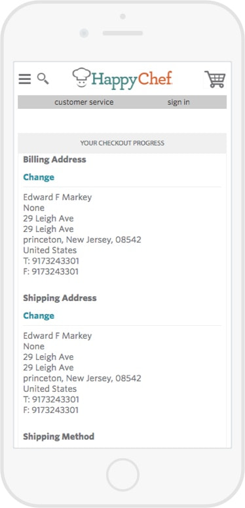245x508 pixels.
Task: Tap the phone's round home button
Action: click(x=122, y=475)
